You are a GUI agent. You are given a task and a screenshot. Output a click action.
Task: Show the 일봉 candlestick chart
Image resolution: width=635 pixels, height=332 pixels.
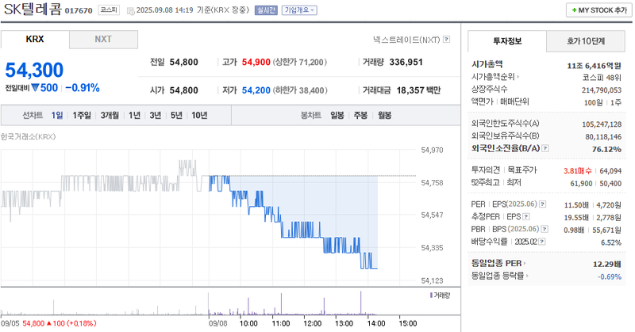pos(337,115)
